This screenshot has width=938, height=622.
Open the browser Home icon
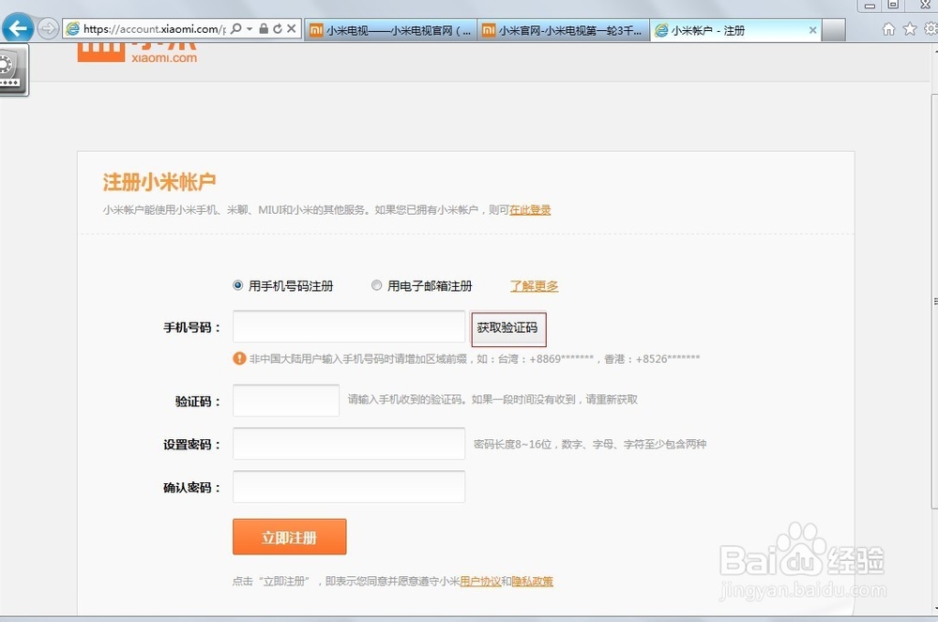pos(889,29)
